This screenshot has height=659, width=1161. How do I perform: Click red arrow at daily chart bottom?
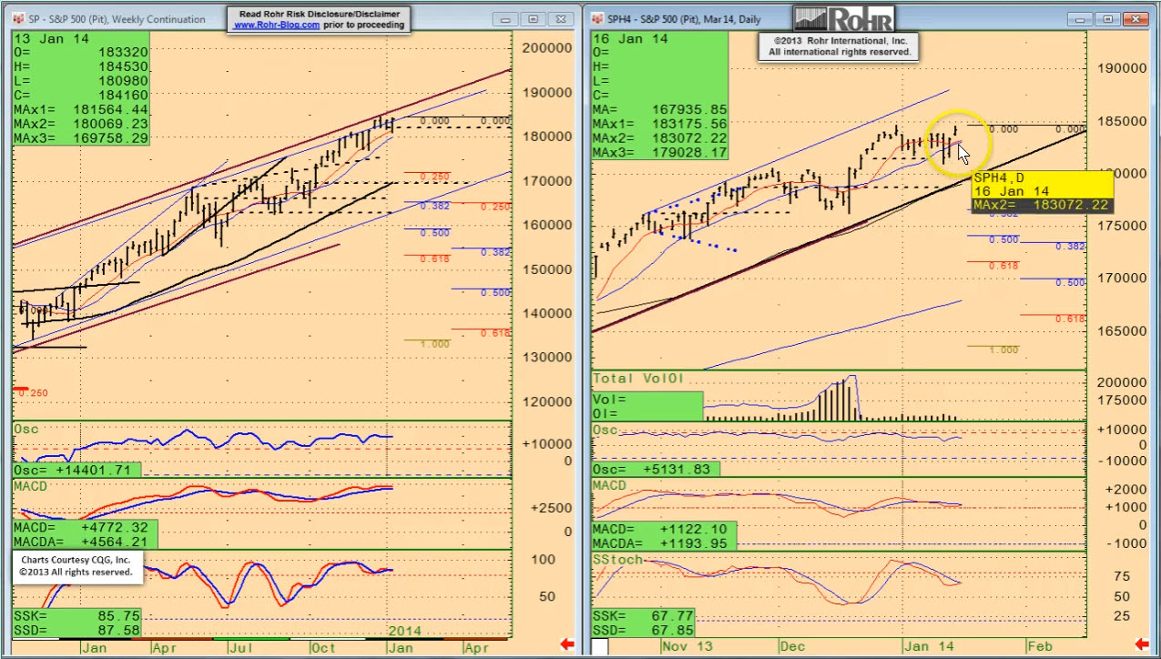(1145, 645)
